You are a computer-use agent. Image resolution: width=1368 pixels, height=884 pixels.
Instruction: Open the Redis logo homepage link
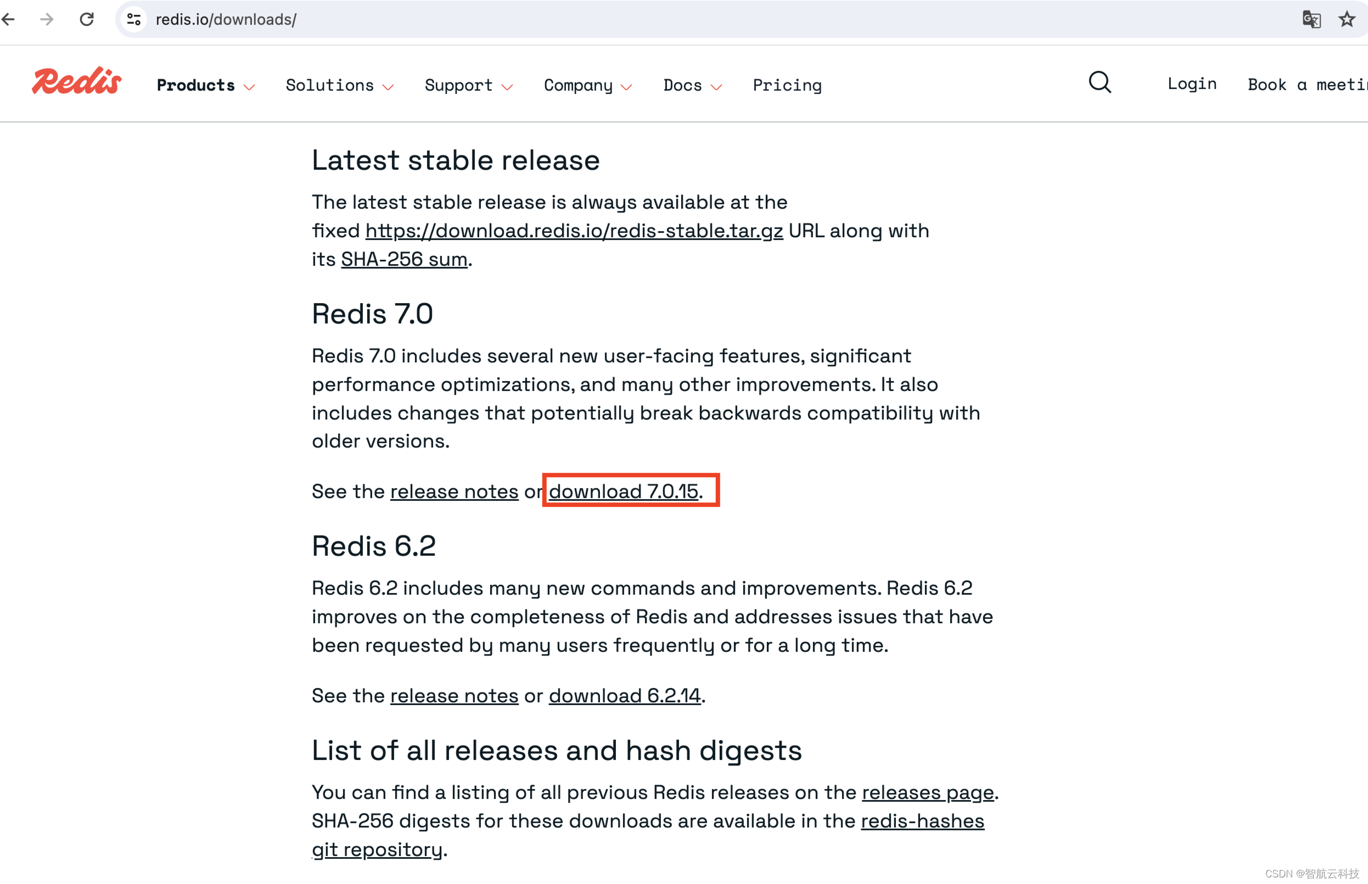coord(76,81)
